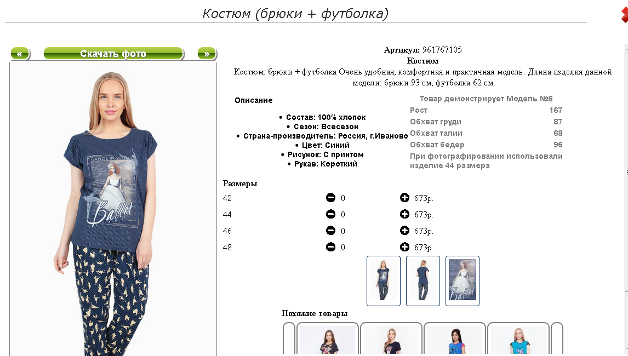The height and width of the screenshot is (356, 628).
Task: Decrease quantity for size 46
Action: coord(330,231)
